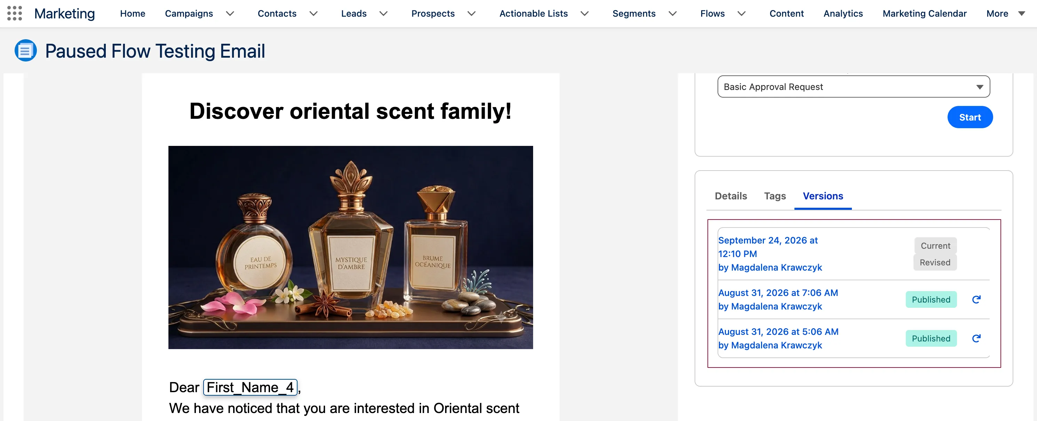Click the First_Name_4 merge field
The height and width of the screenshot is (421, 1037).
250,387
